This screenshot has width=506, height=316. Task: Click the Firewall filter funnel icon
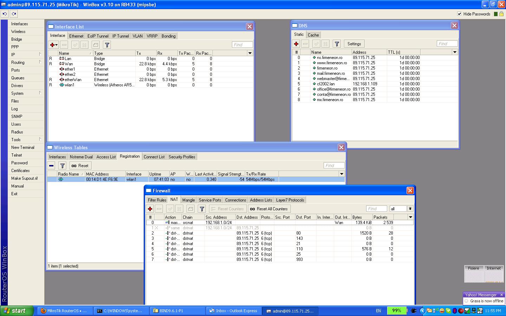point(202,209)
